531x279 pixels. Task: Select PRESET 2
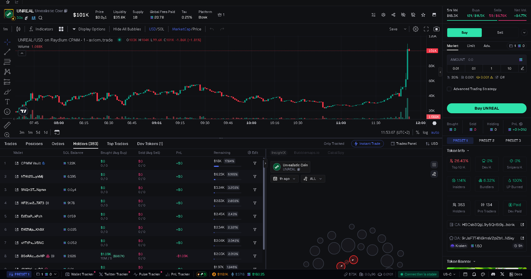486,141
